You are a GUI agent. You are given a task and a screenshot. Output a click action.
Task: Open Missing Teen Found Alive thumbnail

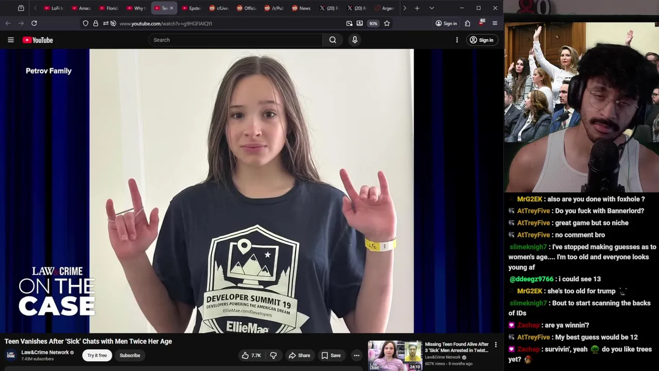tap(395, 355)
